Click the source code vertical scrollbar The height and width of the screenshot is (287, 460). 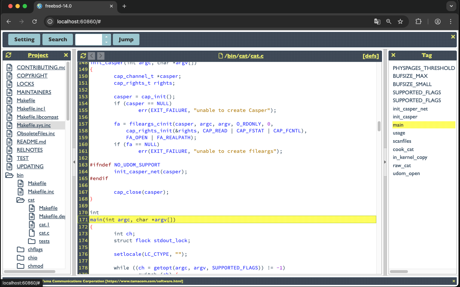pos(379,126)
